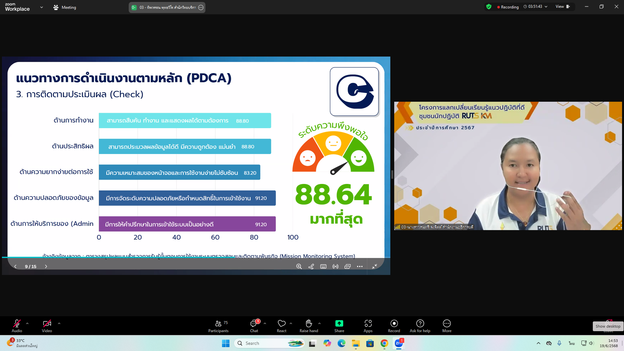Launch Copilot from taskbar
The image size is (624, 351).
(327, 343)
